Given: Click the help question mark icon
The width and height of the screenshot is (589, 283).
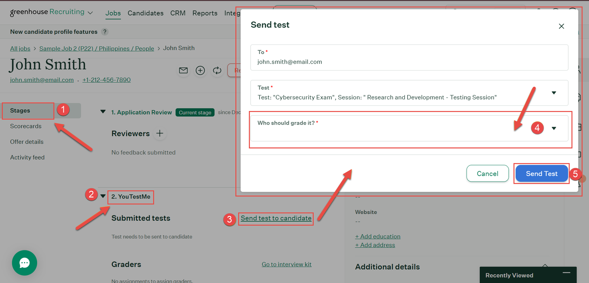Looking at the screenshot, I should coord(105,32).
